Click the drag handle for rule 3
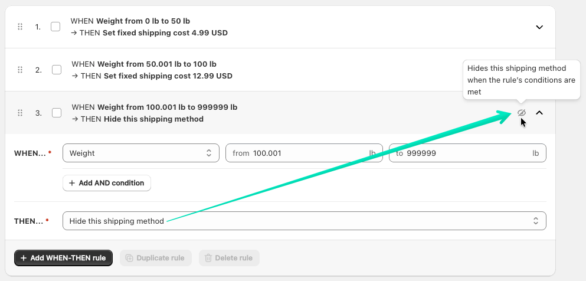The width and height of the screenshot is (586, 281). click(x=20, y=113)
